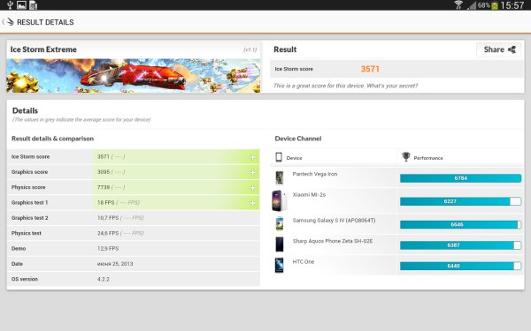Tap the 3DMark back arrow logo
531x331 pixels.
(x=8, y=22)
